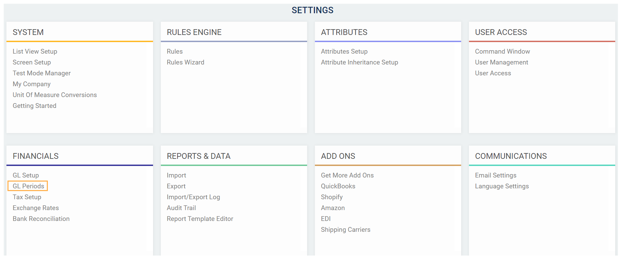This screenshot has height=262, width=622.
Task: Open Tax Setup
Action: pyautogui.click(x=27, y=197)
